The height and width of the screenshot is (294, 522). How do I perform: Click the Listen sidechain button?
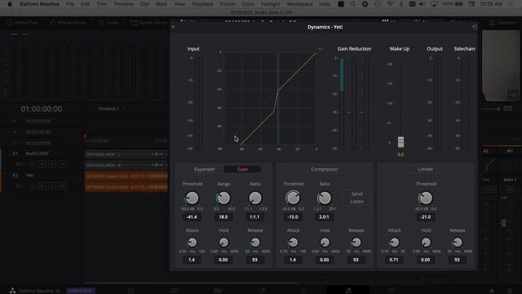[356, 202]
